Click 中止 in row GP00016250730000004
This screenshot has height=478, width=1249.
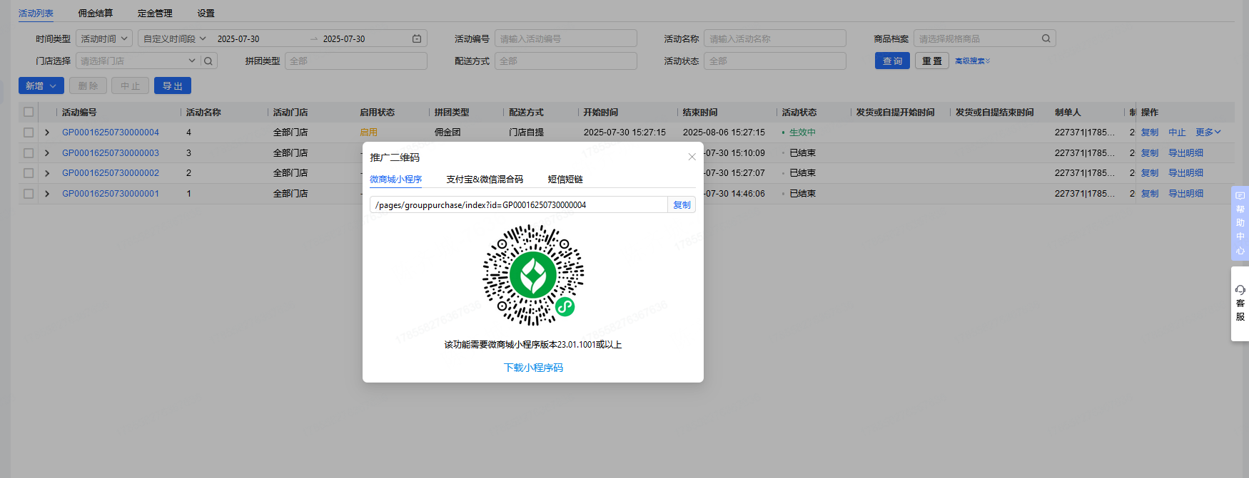1177,133
